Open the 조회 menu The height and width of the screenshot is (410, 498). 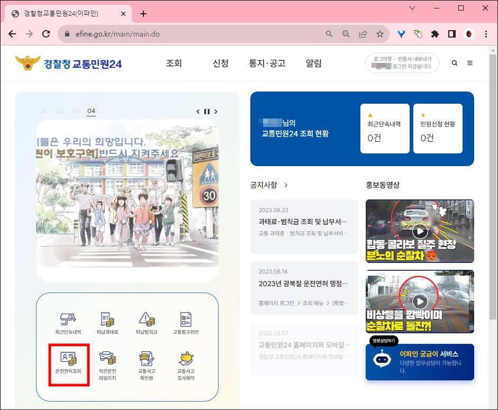coord(174,63)
